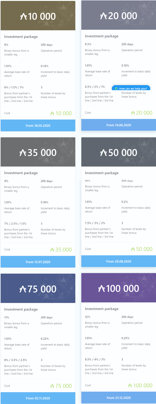Click the currency icon in the 50 000 header
The width and height of the screenshot is (156, 404).
pyautogui.click(x=103, y=153)
